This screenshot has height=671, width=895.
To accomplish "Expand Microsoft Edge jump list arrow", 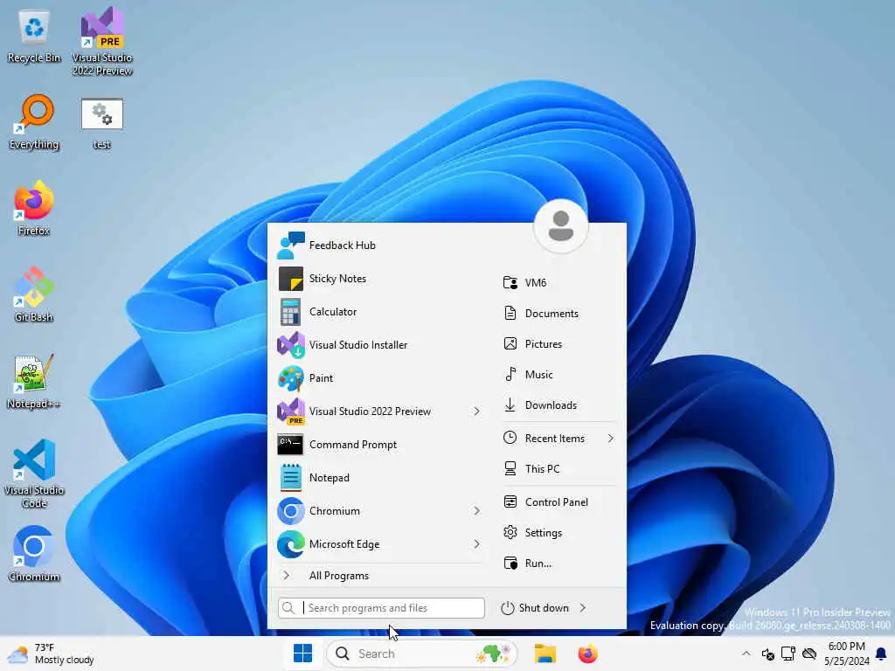I will 476,543.
